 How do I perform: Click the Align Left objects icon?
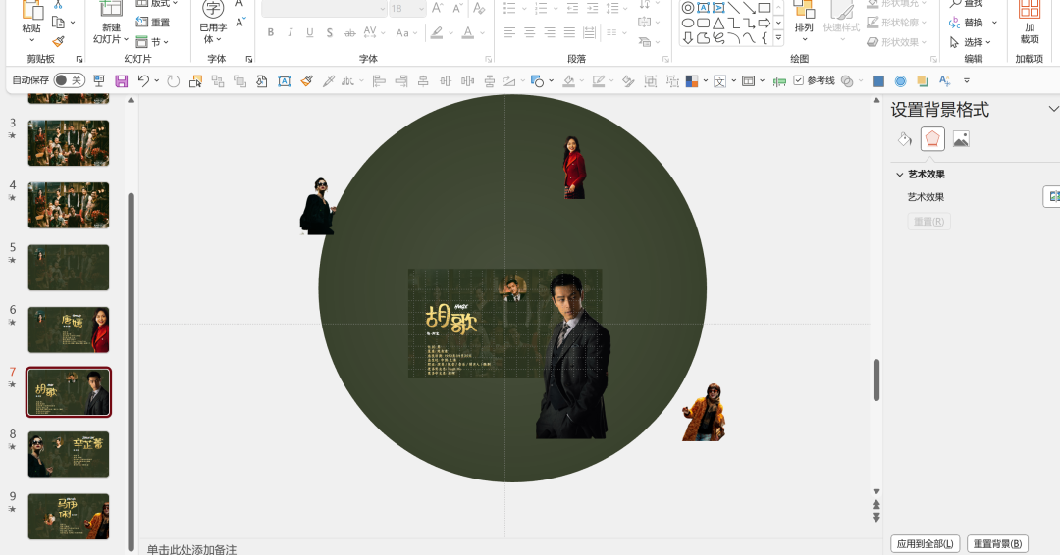[379, 81]
